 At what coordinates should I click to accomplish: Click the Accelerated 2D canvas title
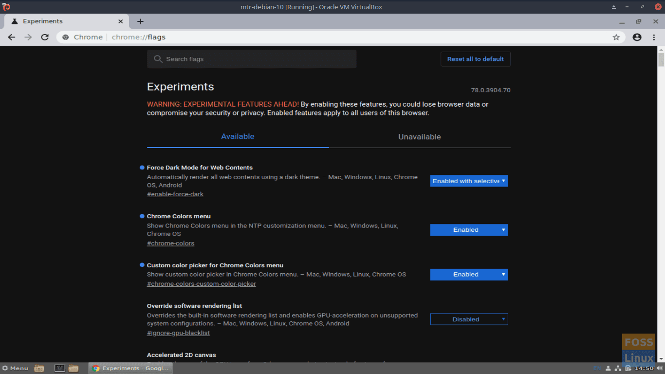tap(182, 355)
